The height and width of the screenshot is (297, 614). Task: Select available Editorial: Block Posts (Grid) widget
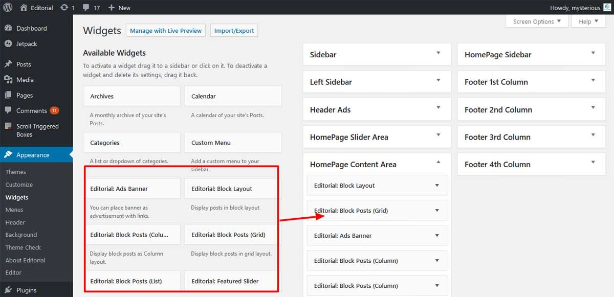click(233, 235)
